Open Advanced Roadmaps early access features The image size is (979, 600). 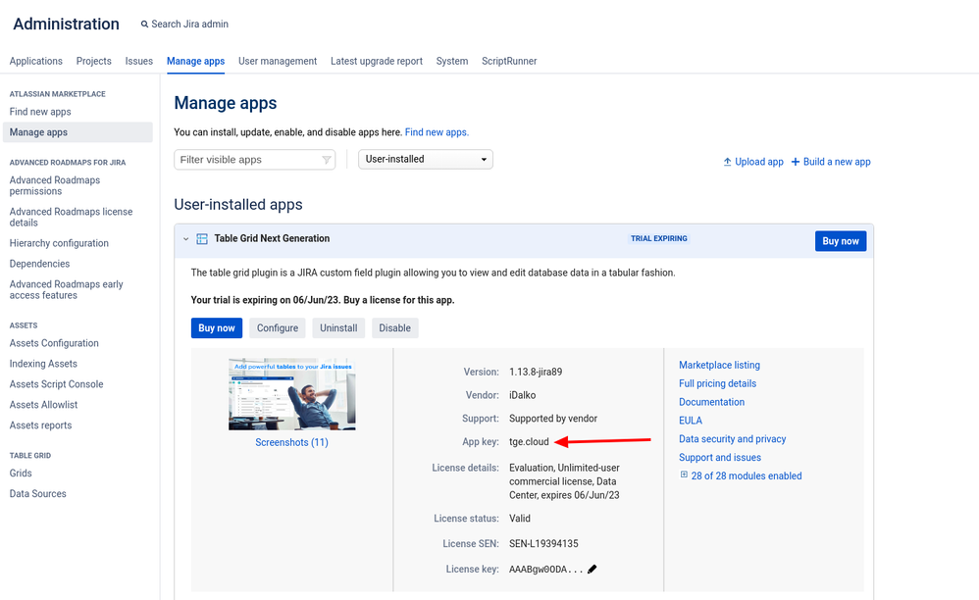point(66,289)
